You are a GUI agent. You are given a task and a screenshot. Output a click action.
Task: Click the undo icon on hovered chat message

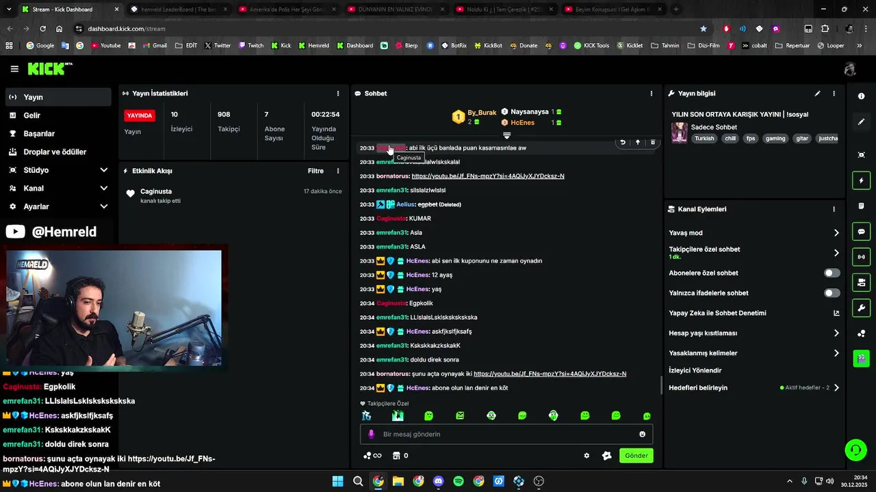coord(623,142)
